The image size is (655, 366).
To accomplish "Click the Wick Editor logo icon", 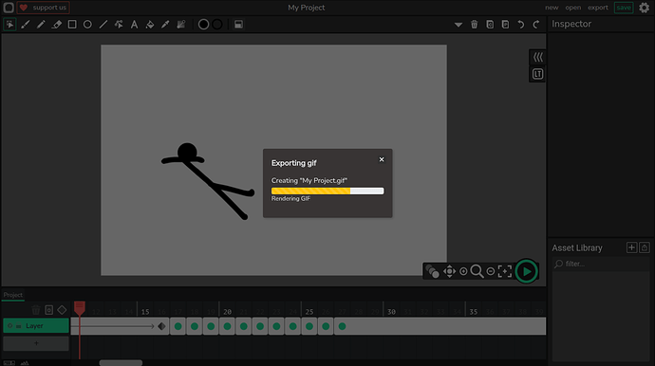I will coord(9,8).
